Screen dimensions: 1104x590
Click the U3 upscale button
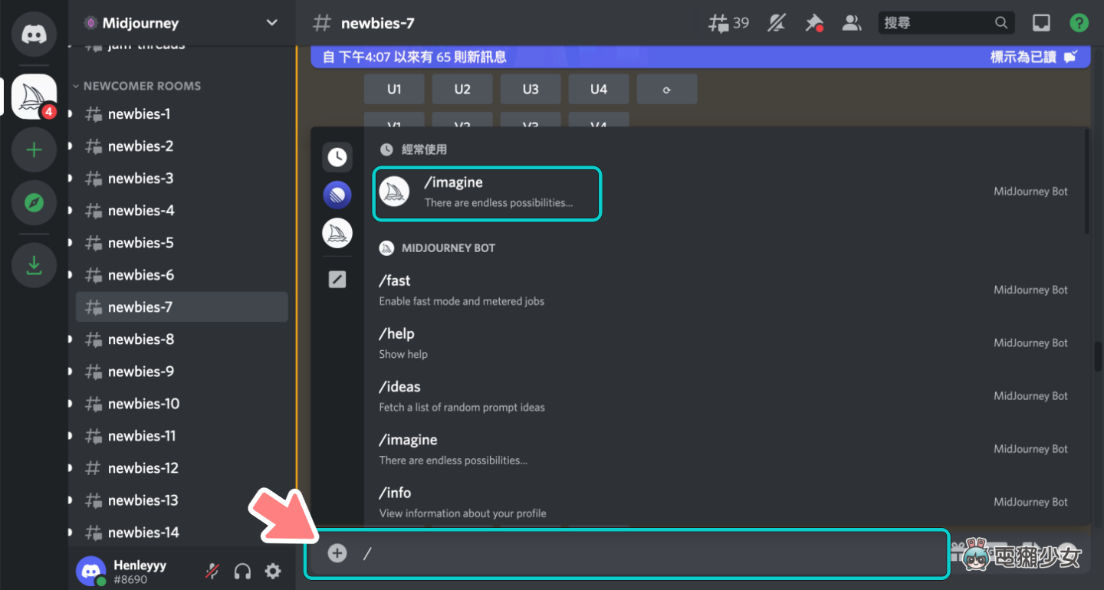pyautogui.click(x=531, y=89)
